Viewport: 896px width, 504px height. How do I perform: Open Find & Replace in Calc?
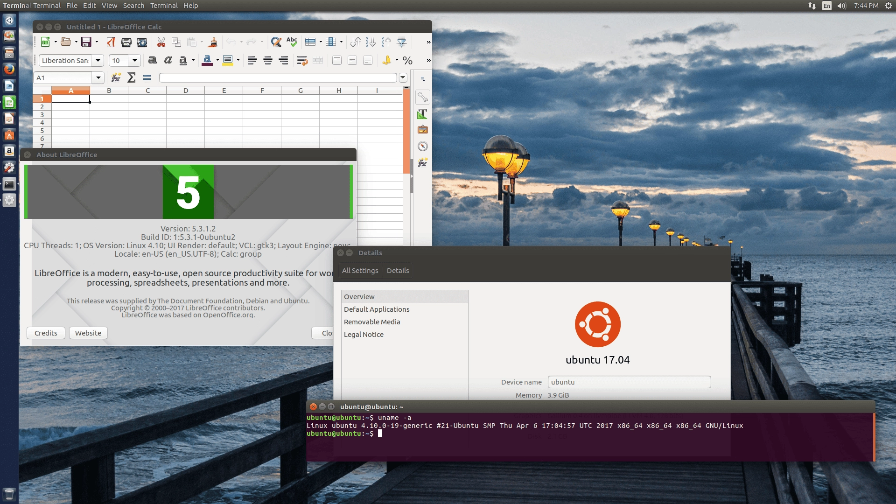point(276,42)
